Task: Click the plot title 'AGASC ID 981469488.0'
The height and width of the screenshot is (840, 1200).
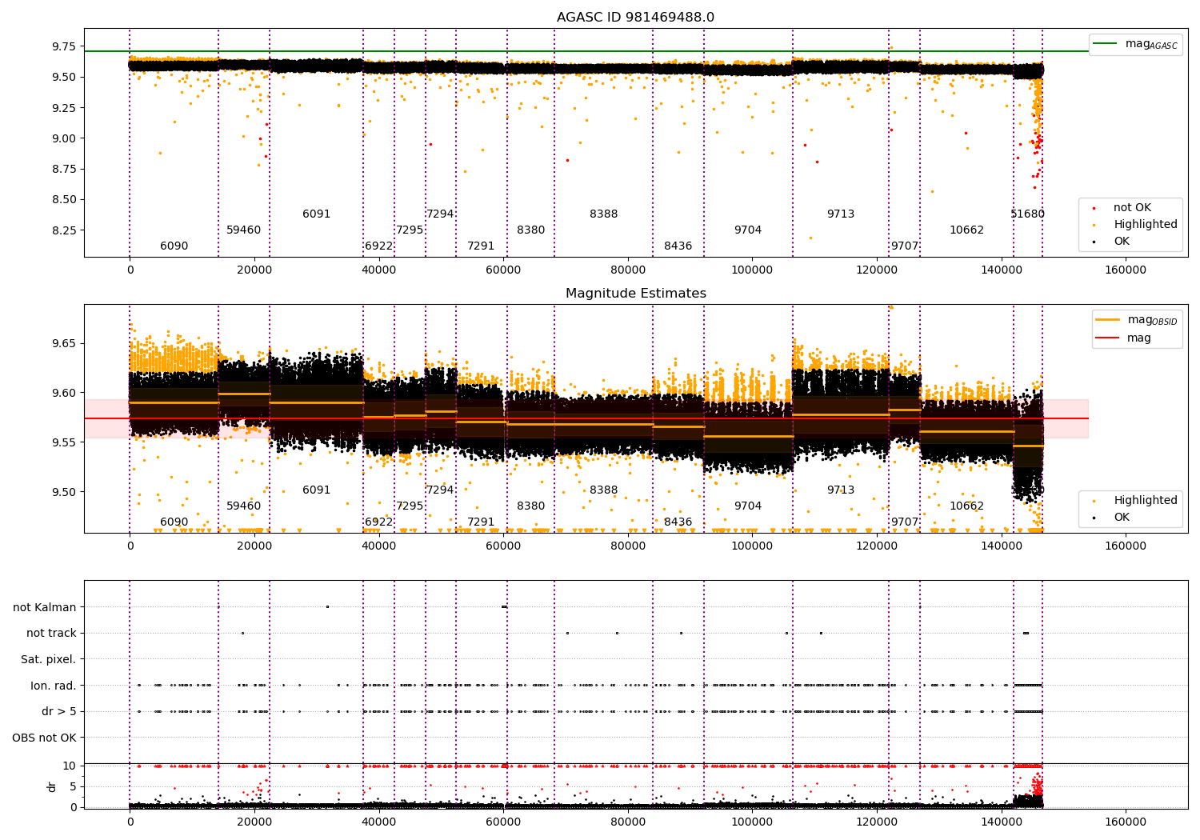Action: coord(636,18)
